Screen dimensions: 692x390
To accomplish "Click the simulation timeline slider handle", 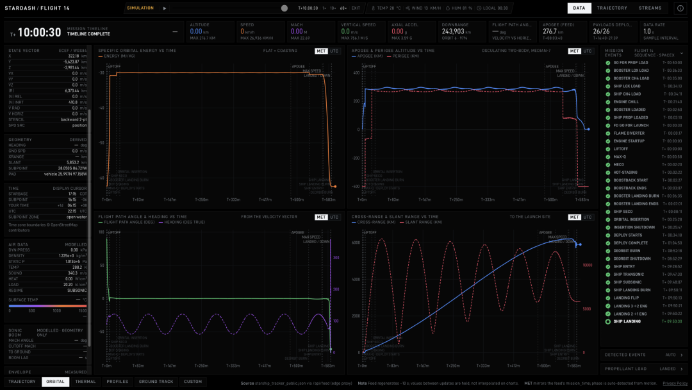I will coord(284,8).
